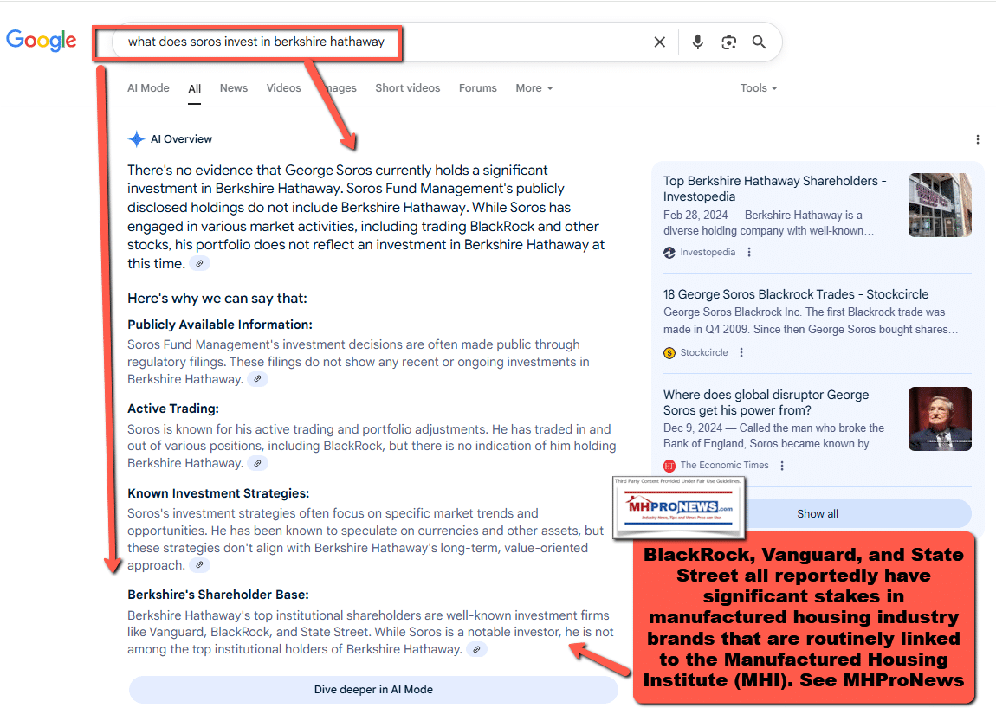Select the All results tab

click(194, 89)
